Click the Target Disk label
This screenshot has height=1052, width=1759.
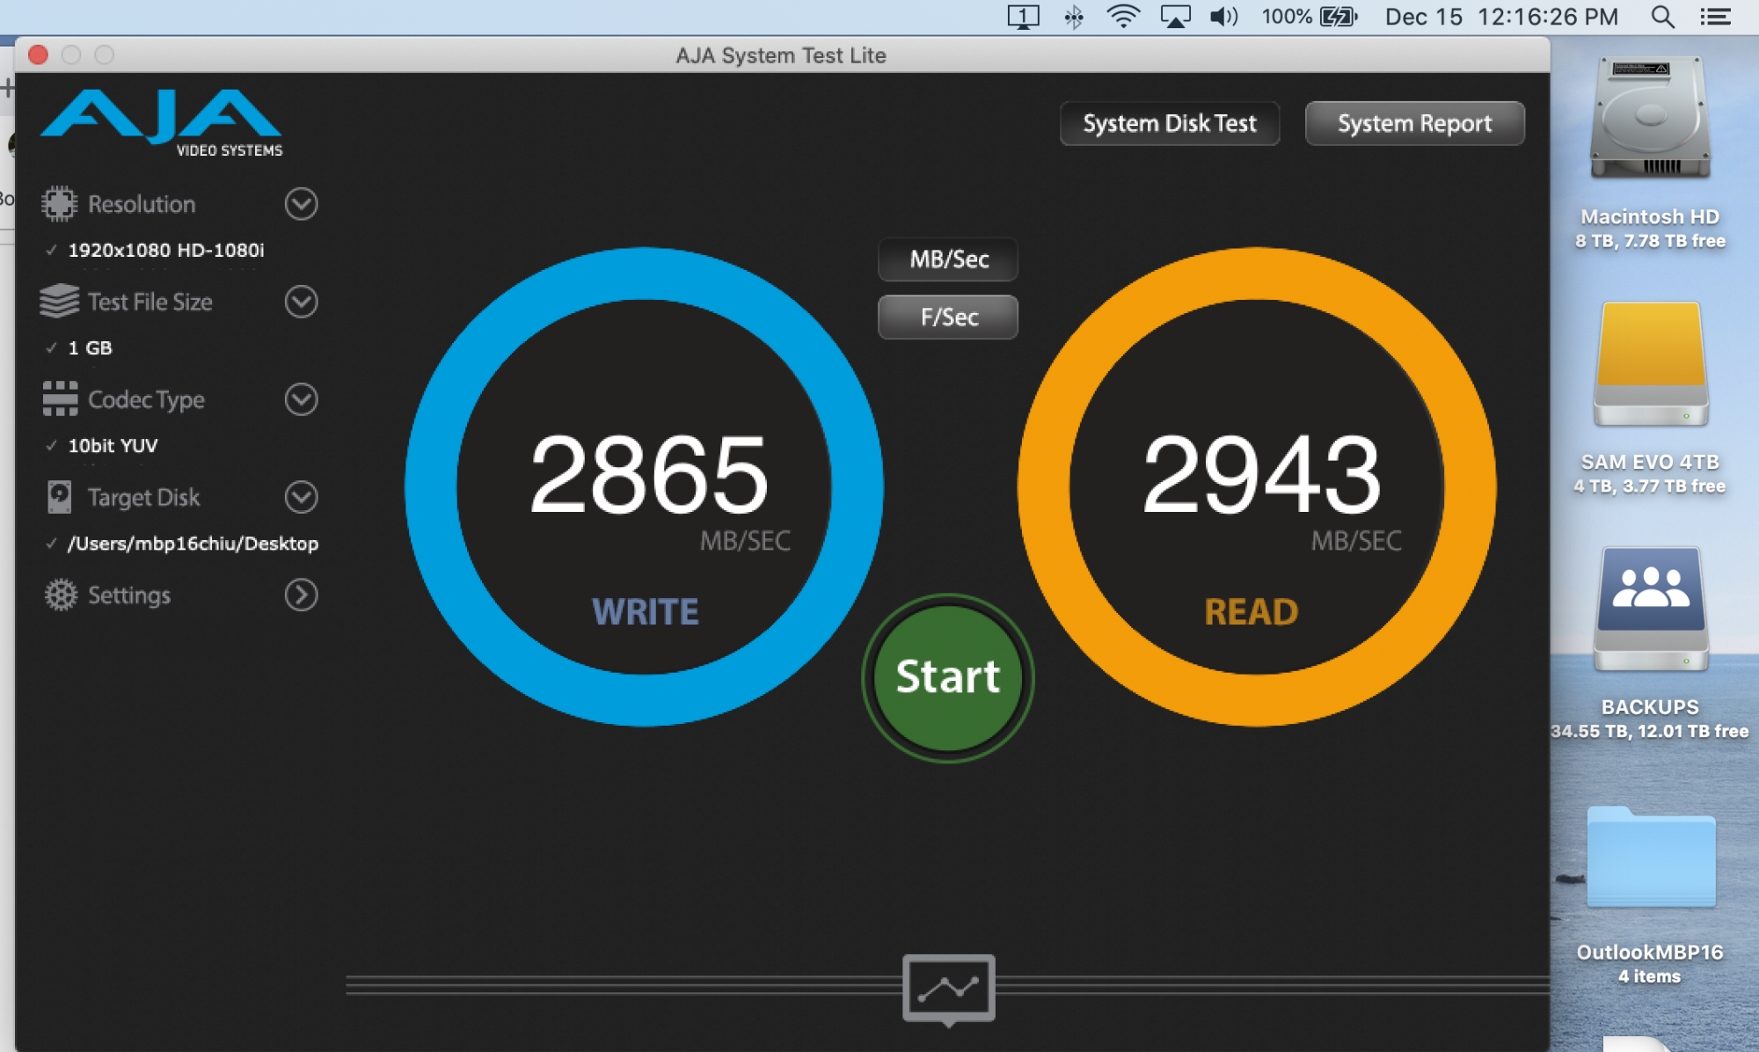click(x=144, y=498)
